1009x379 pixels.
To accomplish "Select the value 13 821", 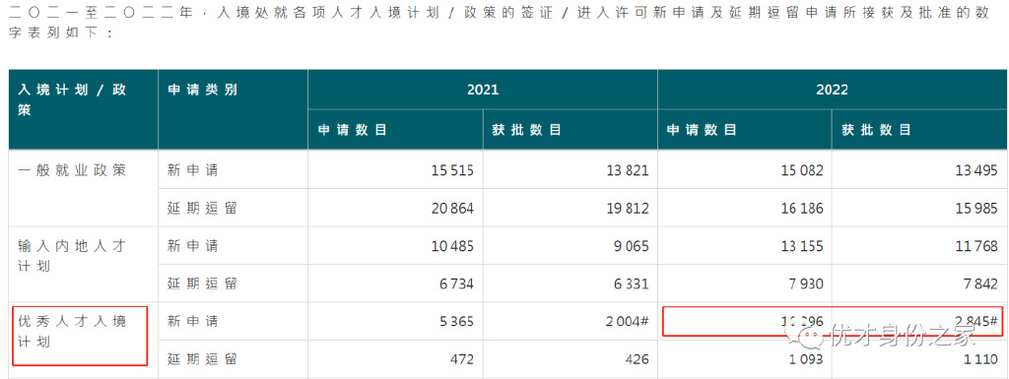I will [628, 170].
